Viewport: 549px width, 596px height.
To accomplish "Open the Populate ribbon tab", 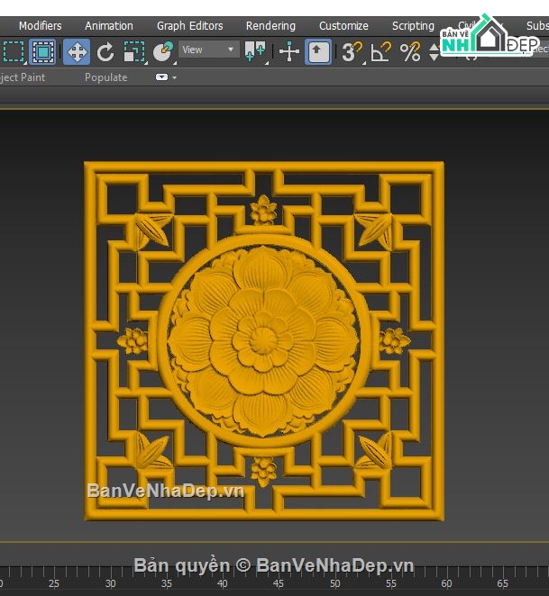I will click(x=105, y=77).
